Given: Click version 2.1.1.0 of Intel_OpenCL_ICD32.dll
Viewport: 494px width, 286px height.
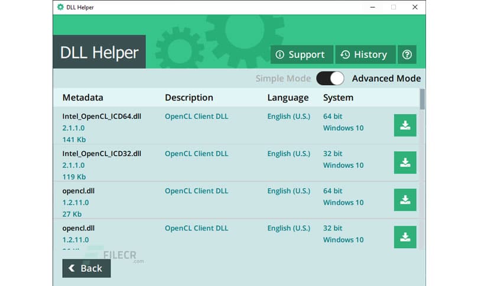Looking at the screenshot, I should (x=73, y=165).
